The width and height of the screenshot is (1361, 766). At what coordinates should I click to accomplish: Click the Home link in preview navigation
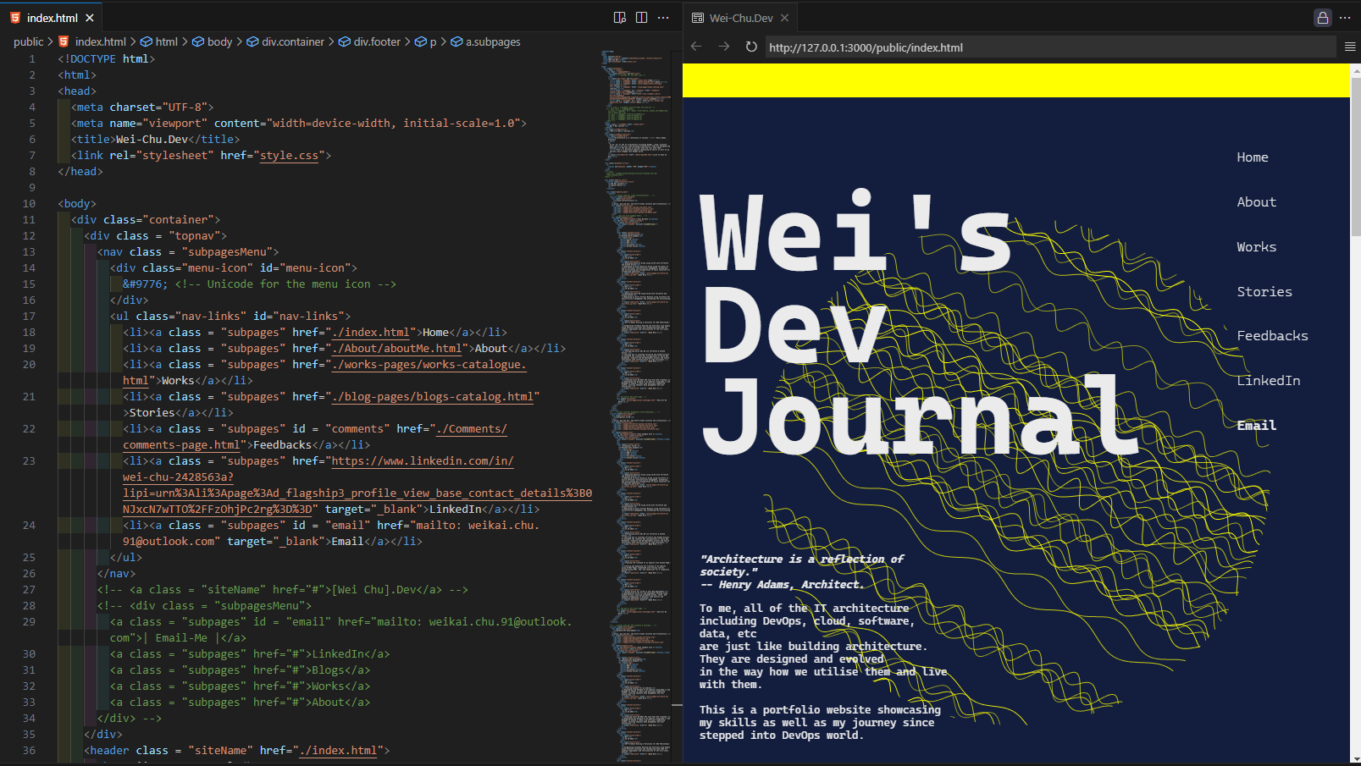point(1253,157)
